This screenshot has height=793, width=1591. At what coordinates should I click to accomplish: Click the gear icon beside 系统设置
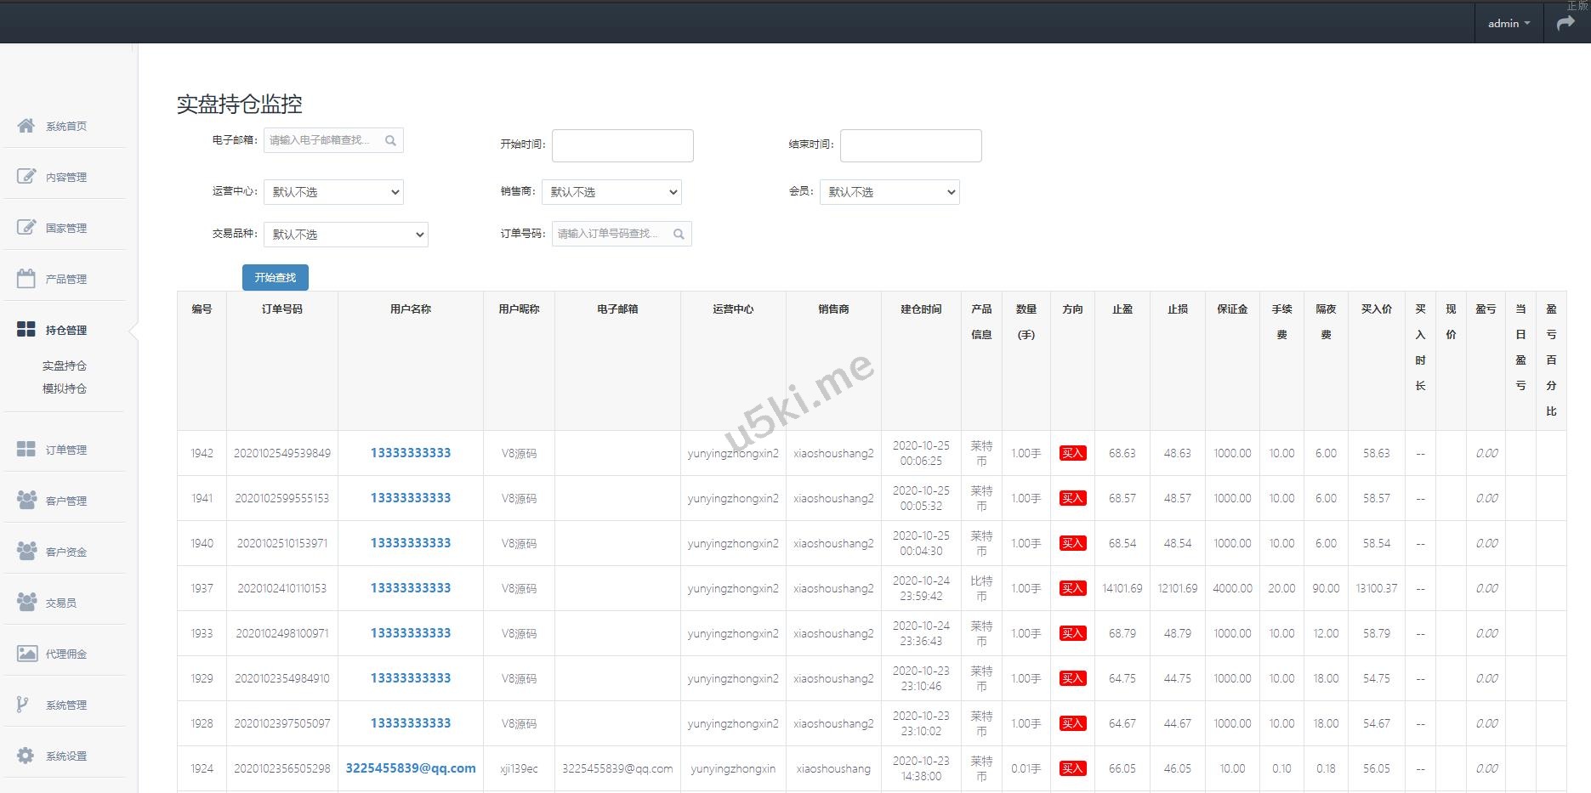pyautogui.click(x=26, y=756)
